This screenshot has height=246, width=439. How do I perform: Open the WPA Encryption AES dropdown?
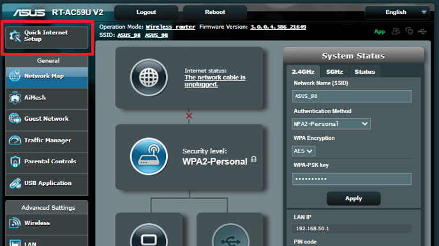303,151
